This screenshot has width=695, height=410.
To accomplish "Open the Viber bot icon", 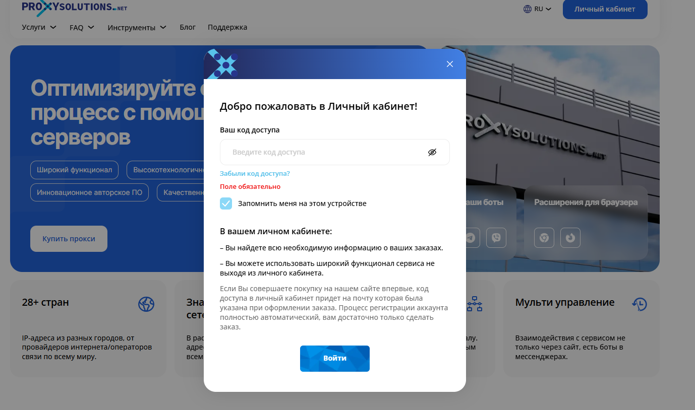I will point(496,238).
